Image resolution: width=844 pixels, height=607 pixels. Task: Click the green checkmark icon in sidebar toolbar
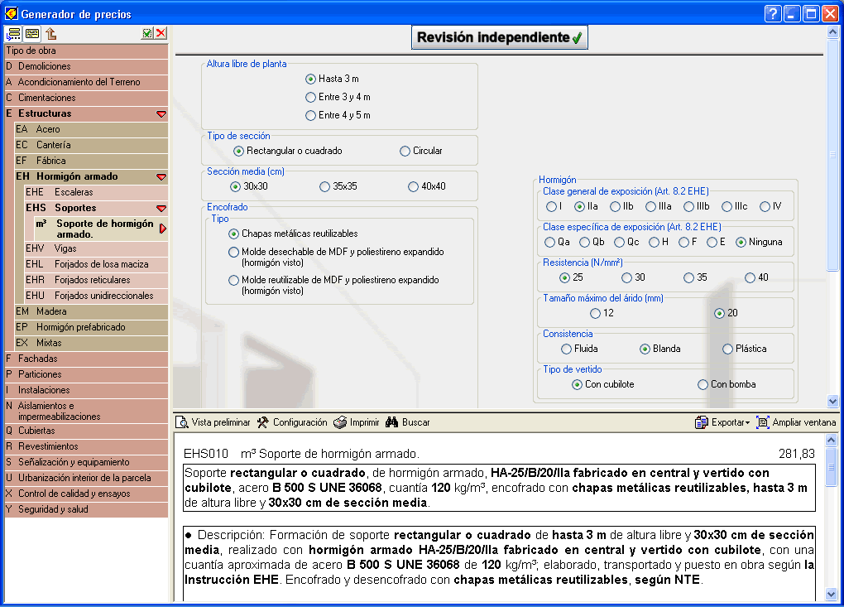[146, 34]
